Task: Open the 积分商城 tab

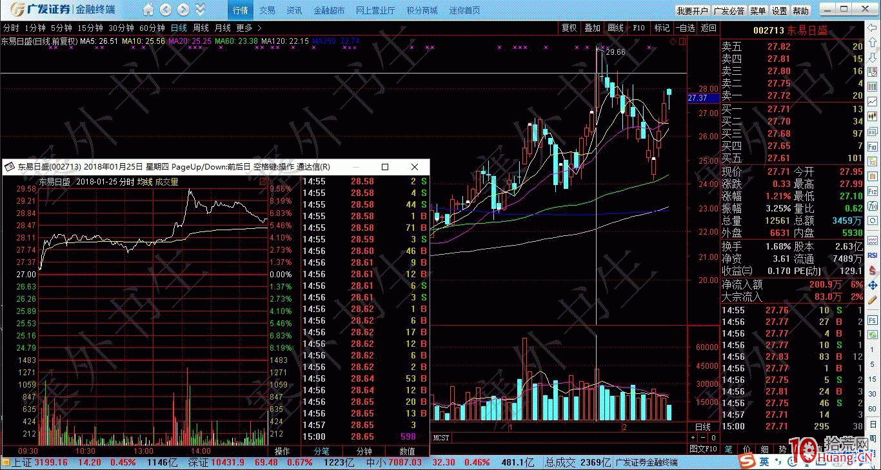Action: tap(422, 10)
